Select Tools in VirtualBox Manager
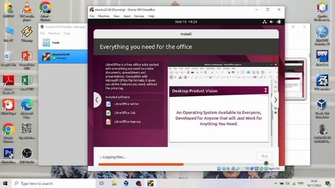The height and width of the screenshot is (188, 335). click(x=63, y=43)
